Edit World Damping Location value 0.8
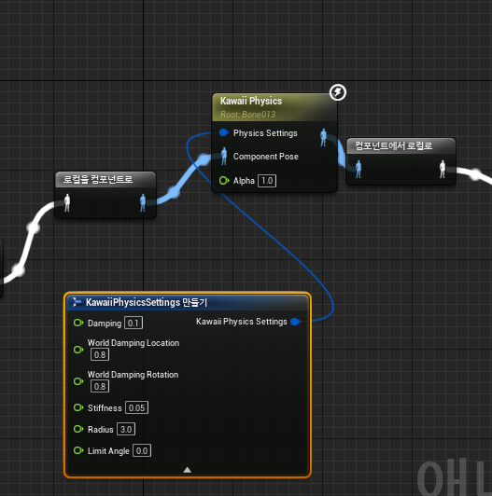This screenshot has width=492, height=496. (100, 354)
